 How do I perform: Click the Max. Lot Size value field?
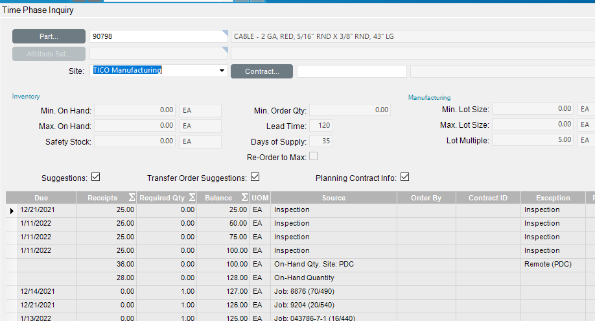tap(533, 125)
